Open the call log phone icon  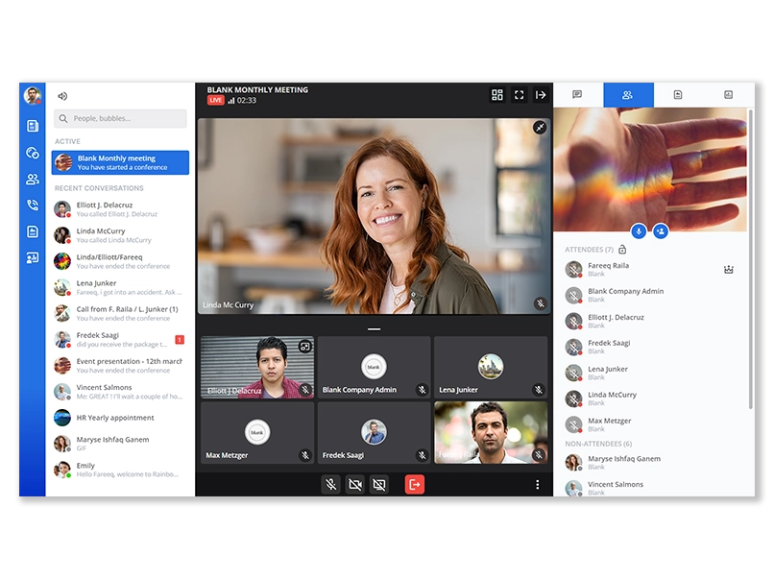point(33,205)
